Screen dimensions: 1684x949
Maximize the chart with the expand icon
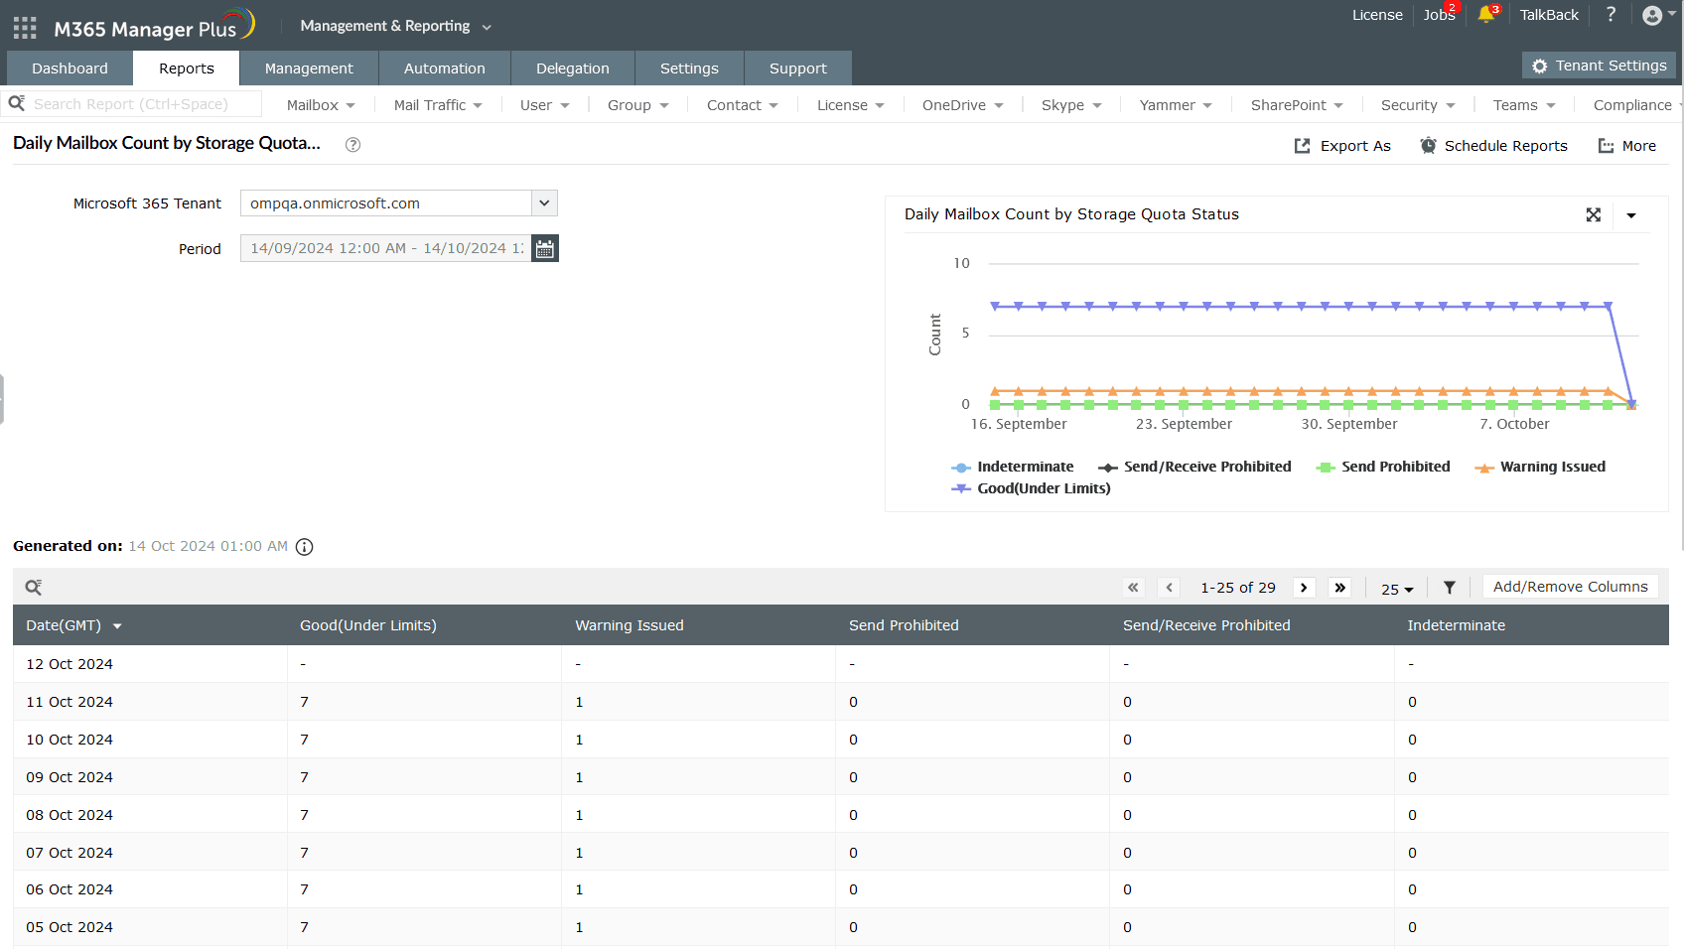[1593, 215]
